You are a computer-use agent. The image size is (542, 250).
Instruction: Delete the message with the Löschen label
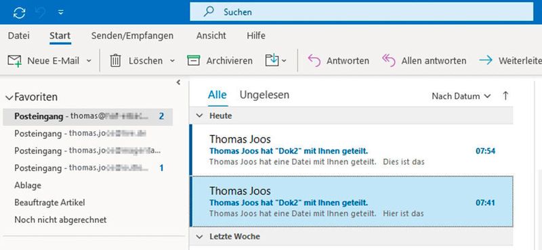coord(146,61)
